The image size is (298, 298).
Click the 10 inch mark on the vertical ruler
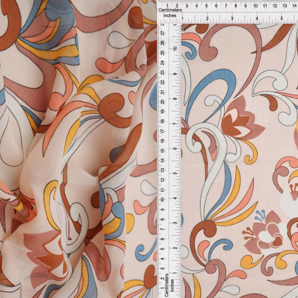tap(175, 48)
